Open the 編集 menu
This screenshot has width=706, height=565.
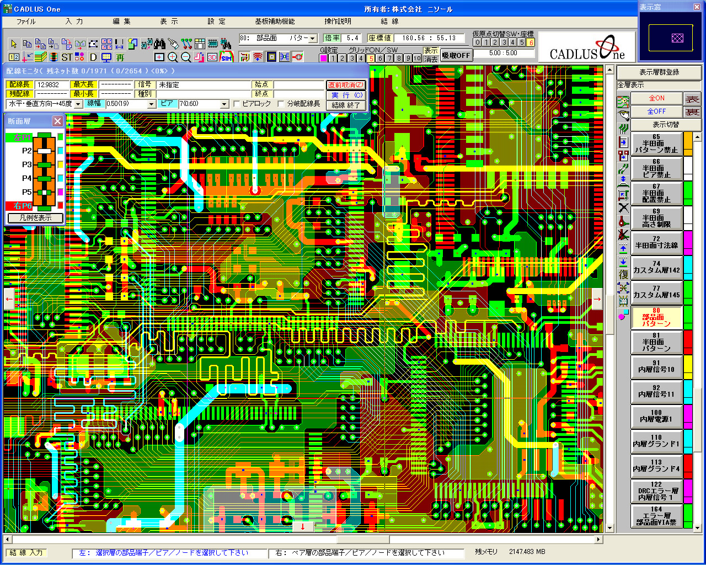pos(122,22)
